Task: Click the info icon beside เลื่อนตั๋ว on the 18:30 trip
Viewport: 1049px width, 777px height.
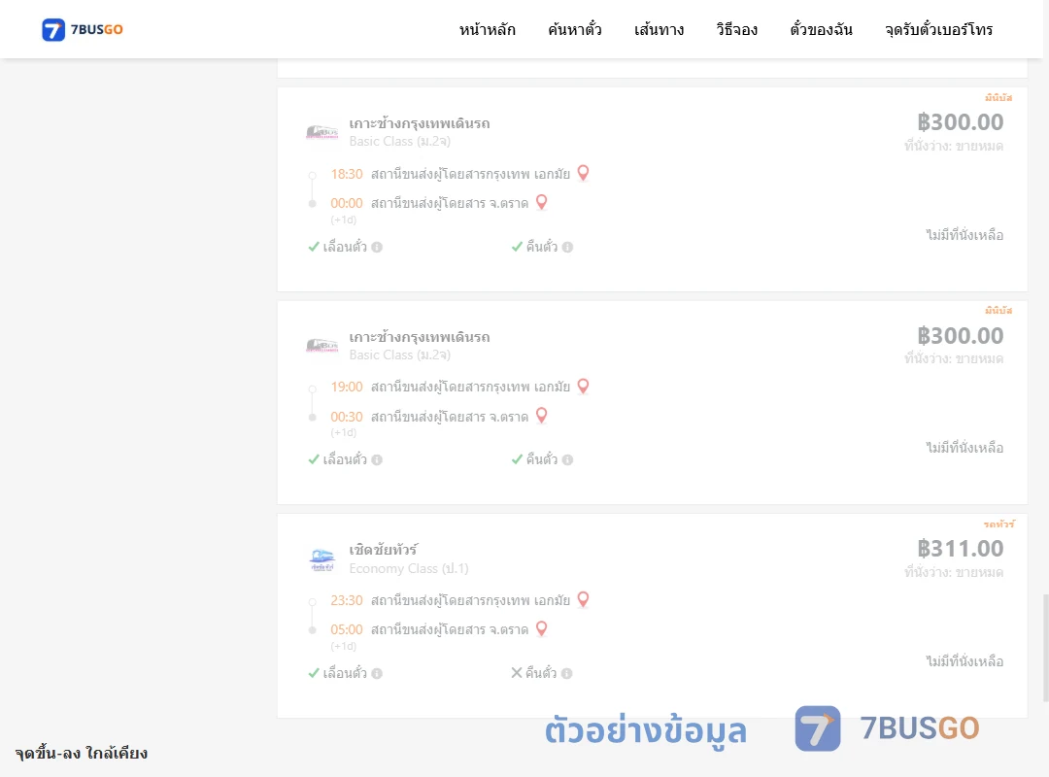Action: pos(377,247)
